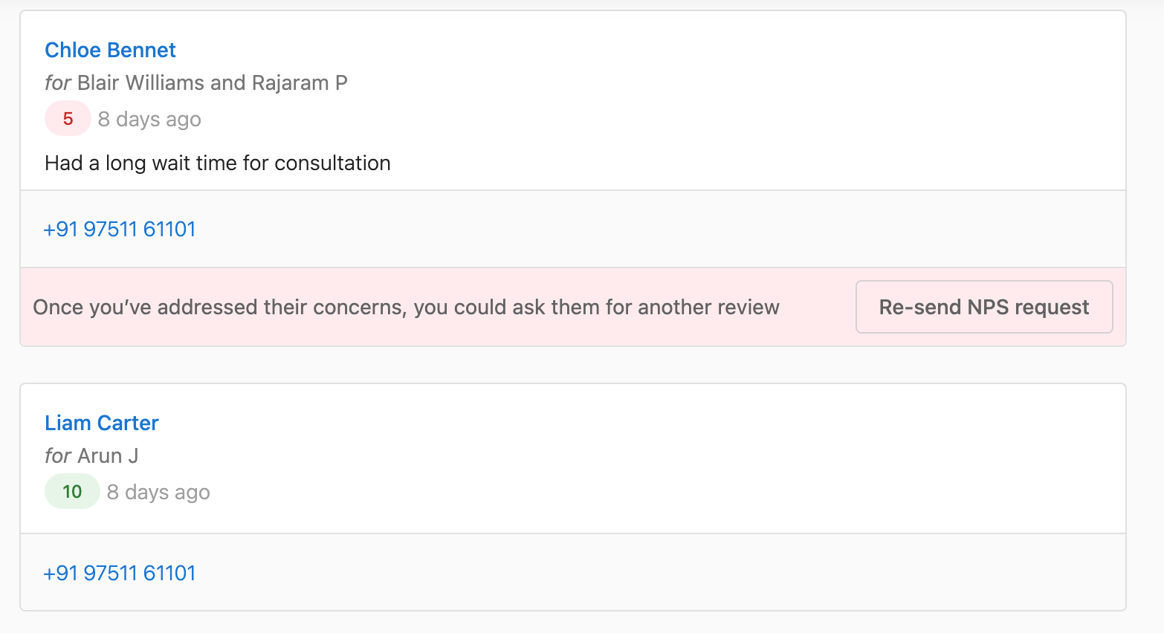This screenshot has height=633, width=1164.
Task: Click phone number under Chloe Bennet's review
Action: click(120, 229)
